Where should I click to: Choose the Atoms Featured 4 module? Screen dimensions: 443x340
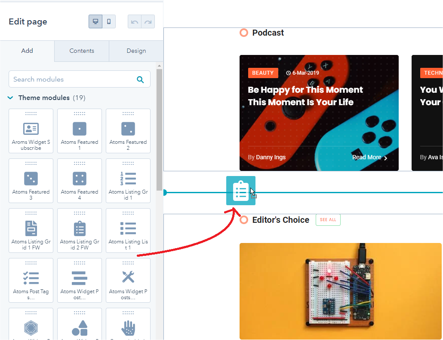[x=80, y=181]
